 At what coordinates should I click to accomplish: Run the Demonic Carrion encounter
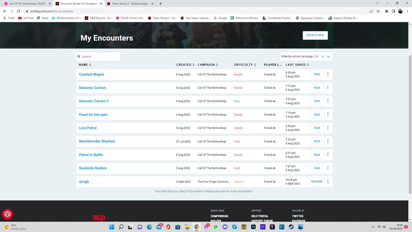point(317,88)
